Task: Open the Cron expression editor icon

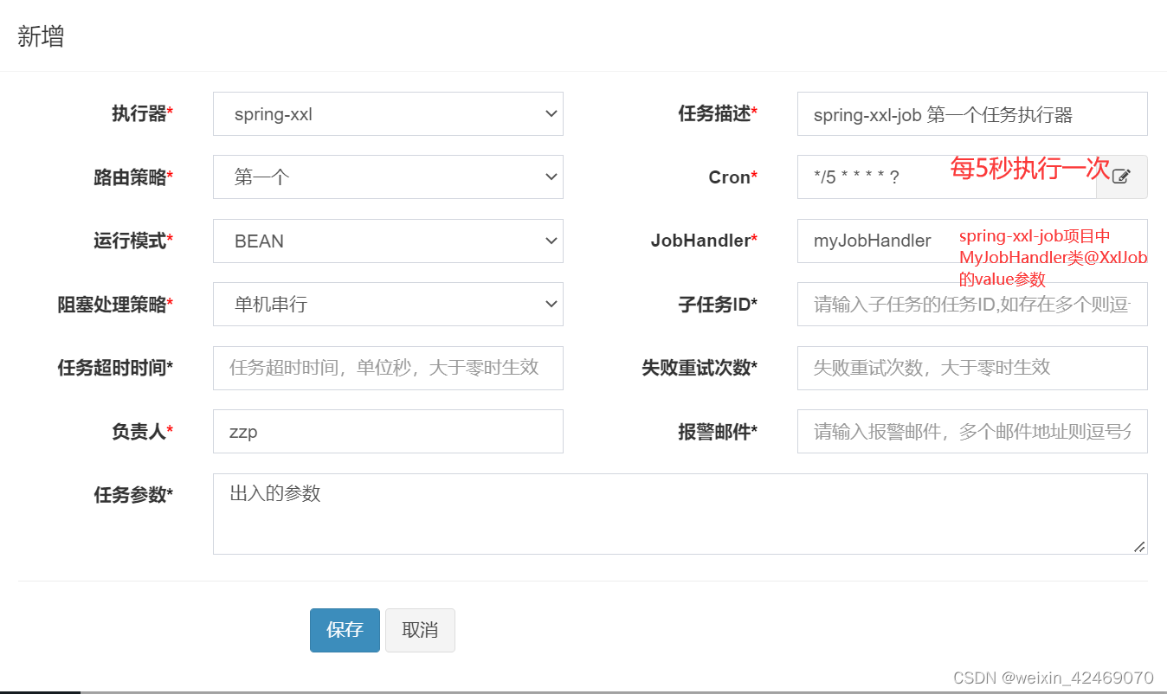Action: pyautogui.click(x=1121, y=177)
